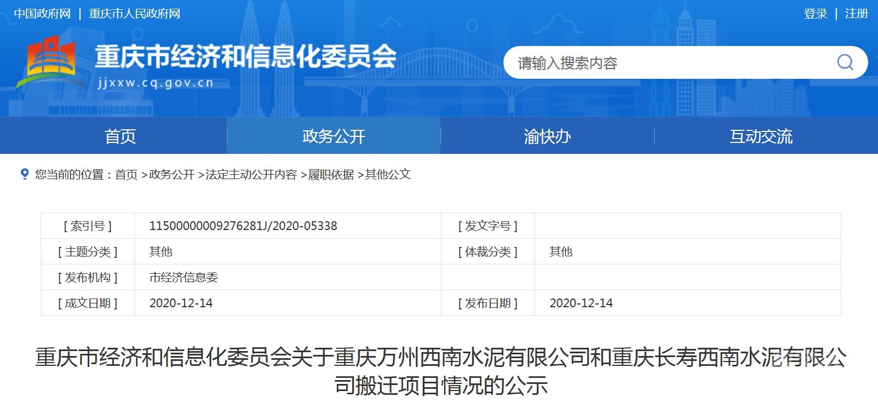Viewport: 878px width, 402px height.
Task: Open the 重庆市人民政府网 link
Action: (x=134, y=14)
